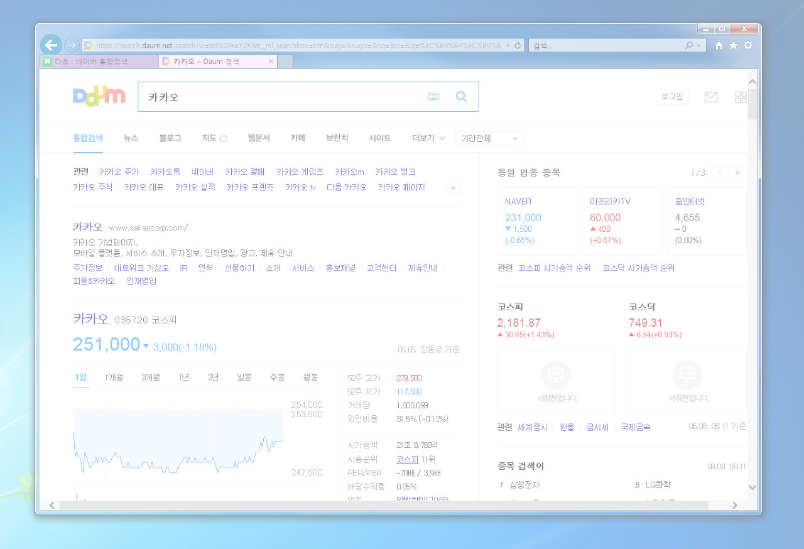Switch to the 다음 : 네이버 통합검색 tab
Viewport: 804px width, 549px height.
click(x=99, y=62)
